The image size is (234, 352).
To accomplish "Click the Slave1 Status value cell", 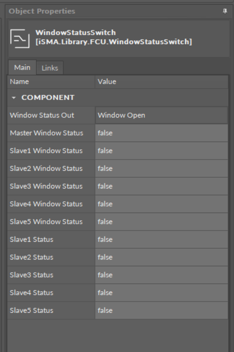I will click(x=161, y=239).
